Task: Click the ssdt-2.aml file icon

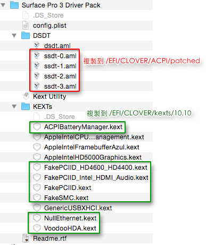Action: (37, 76)
